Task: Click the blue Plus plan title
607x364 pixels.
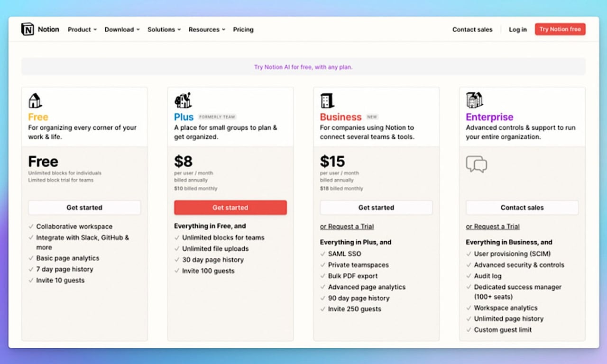Action: click(184, 117)
